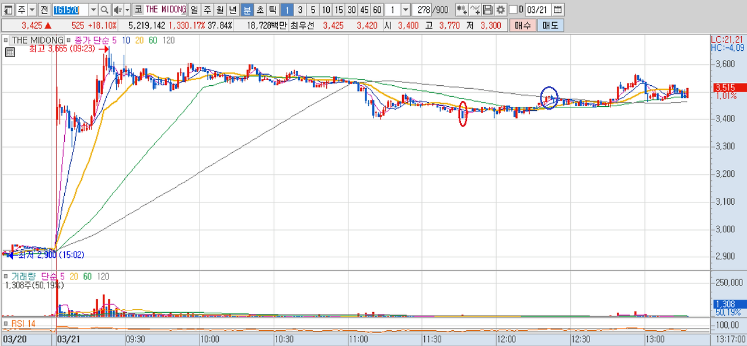Select the 5-minute interval tab
The image size is (747, 346).
pyautogui.click(x=313, y=10)
